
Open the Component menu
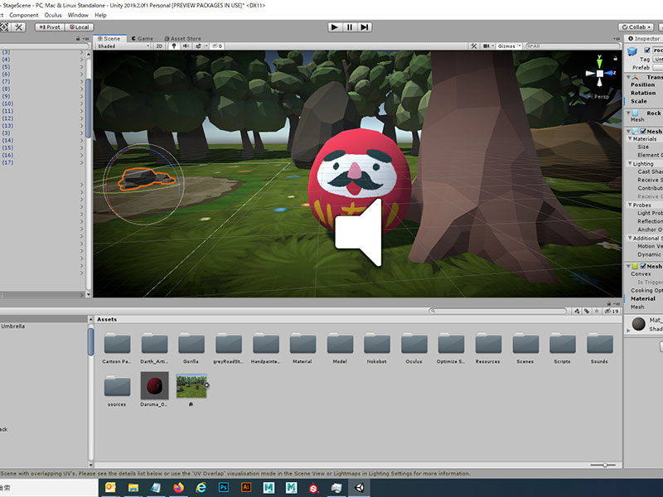[24, 15]
